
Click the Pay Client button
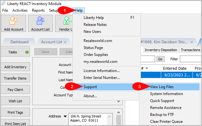[16, 89]
